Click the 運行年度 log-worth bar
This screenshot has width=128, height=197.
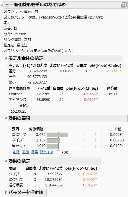(53, 146)
